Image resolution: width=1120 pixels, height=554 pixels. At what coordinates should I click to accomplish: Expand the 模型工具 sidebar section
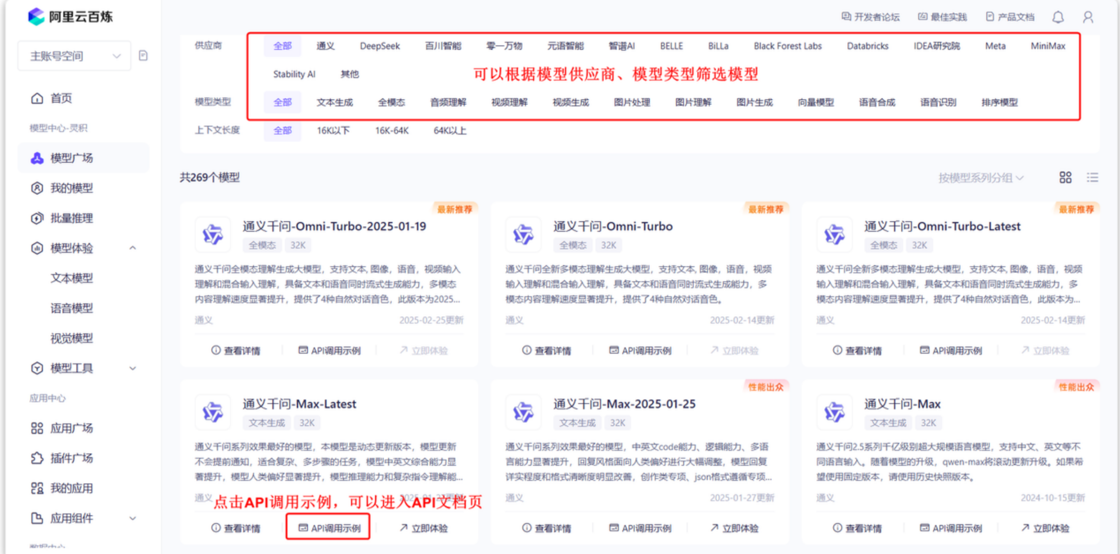click(133, 368)
